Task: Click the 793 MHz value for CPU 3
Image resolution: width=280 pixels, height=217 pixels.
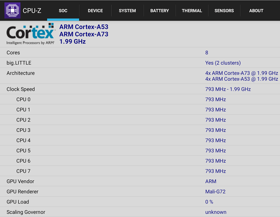Action: (x=216, y=130)
